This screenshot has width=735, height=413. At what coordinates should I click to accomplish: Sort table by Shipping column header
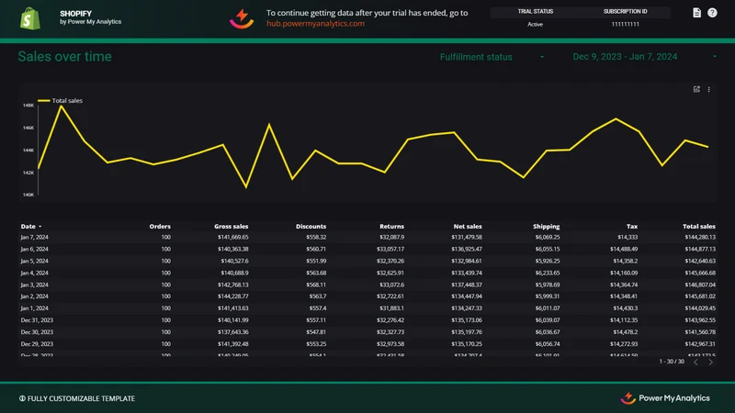coord(546,226)
